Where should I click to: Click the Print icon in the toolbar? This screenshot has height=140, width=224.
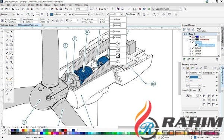(18, 9)
